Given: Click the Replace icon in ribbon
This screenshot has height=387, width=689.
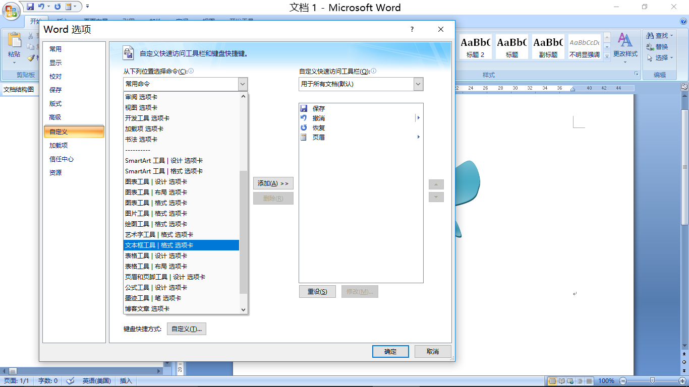Looking at the screenshot, I should tap(650, 47).
